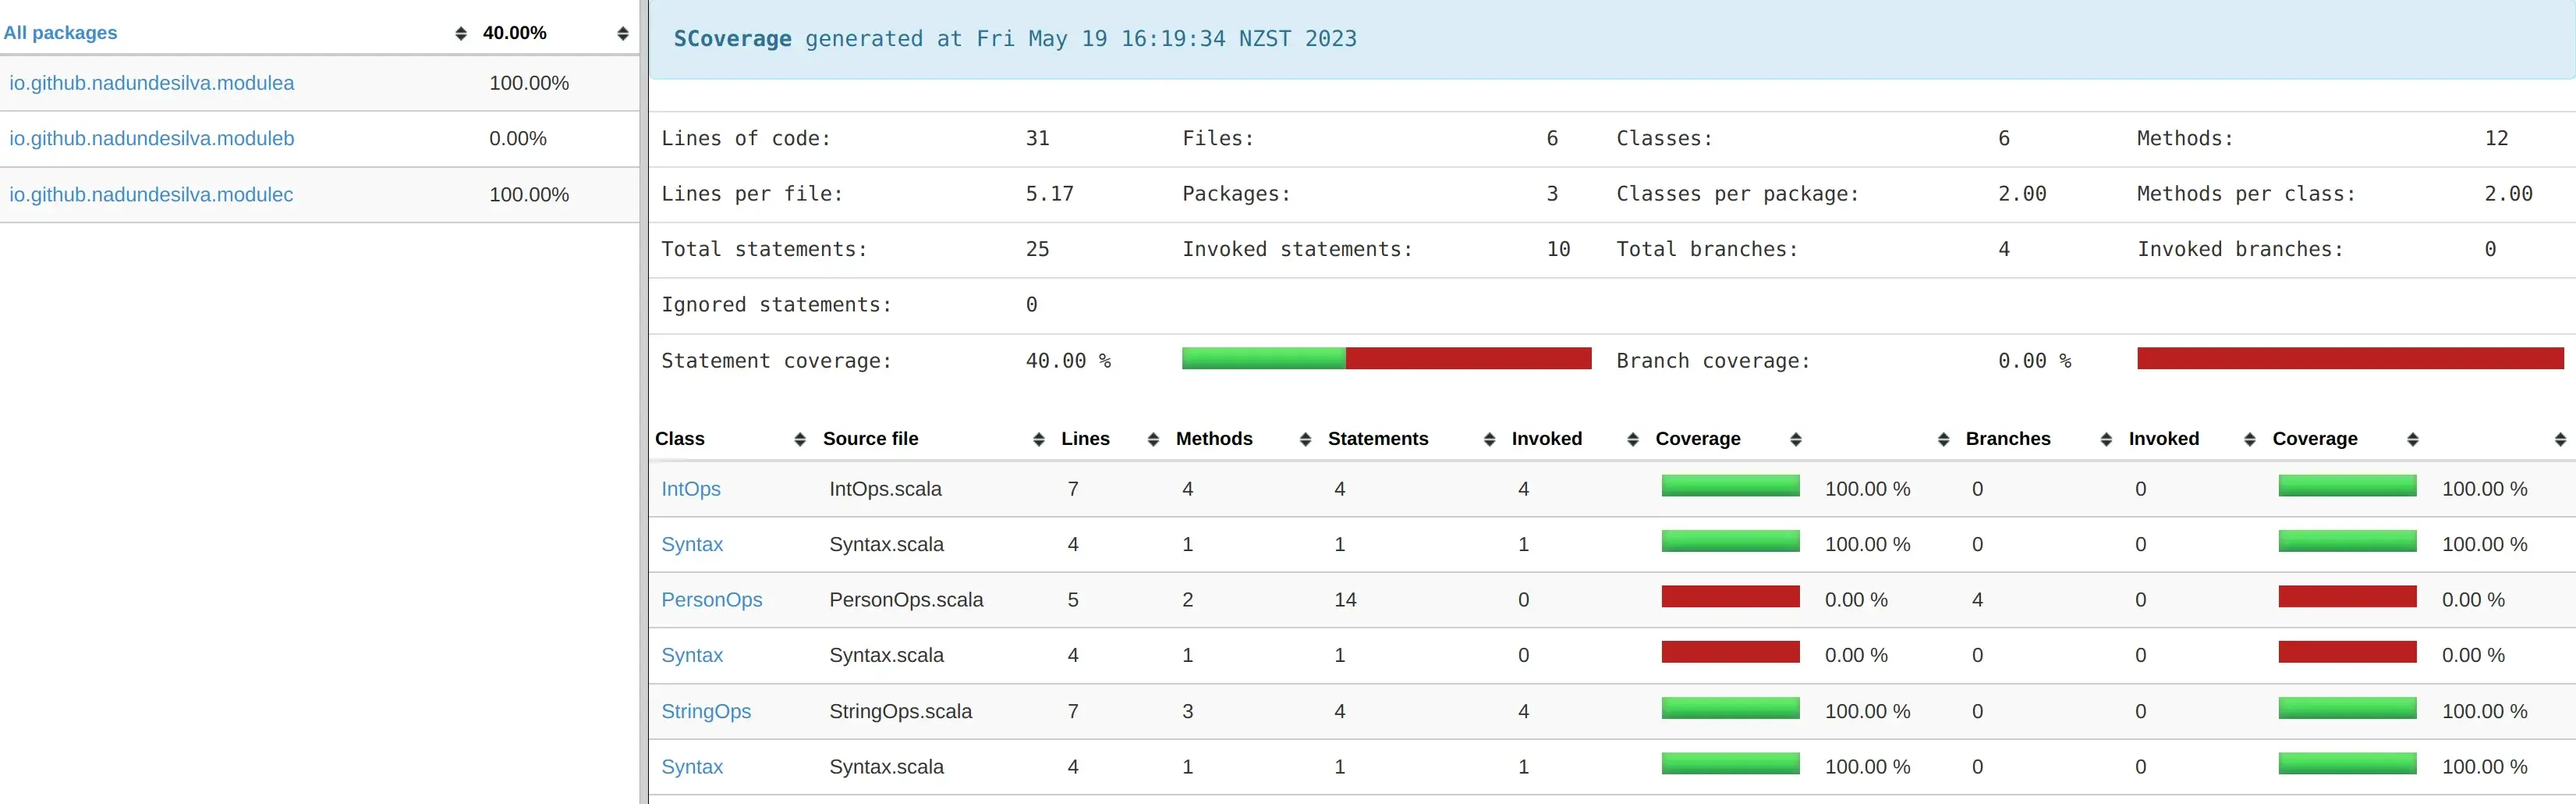Image resolution: width=2576 pixels, height=804 pixels.
Task: Click the 'Ignored statements:' label
Action: (776, 304)
